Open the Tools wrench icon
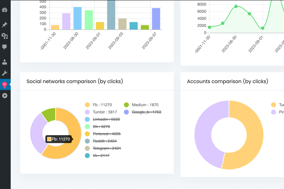Screen dimensions: 284x189 4,73
